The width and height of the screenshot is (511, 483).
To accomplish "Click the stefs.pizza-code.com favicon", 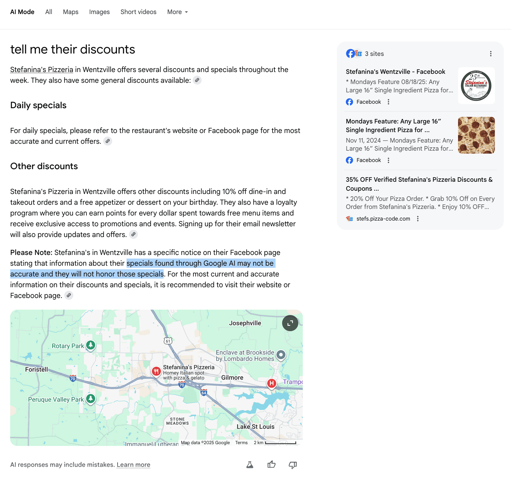I will (349, 219).
